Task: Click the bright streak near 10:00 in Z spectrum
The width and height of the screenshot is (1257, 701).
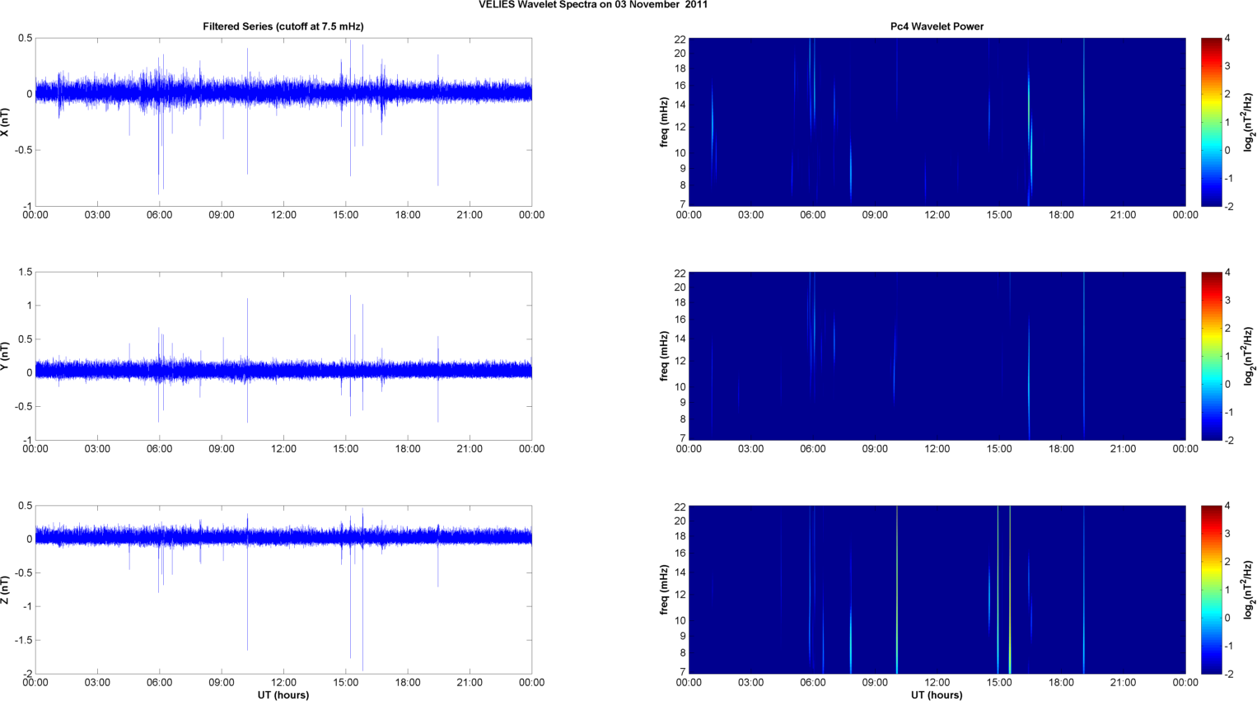Action: point(897,590)
